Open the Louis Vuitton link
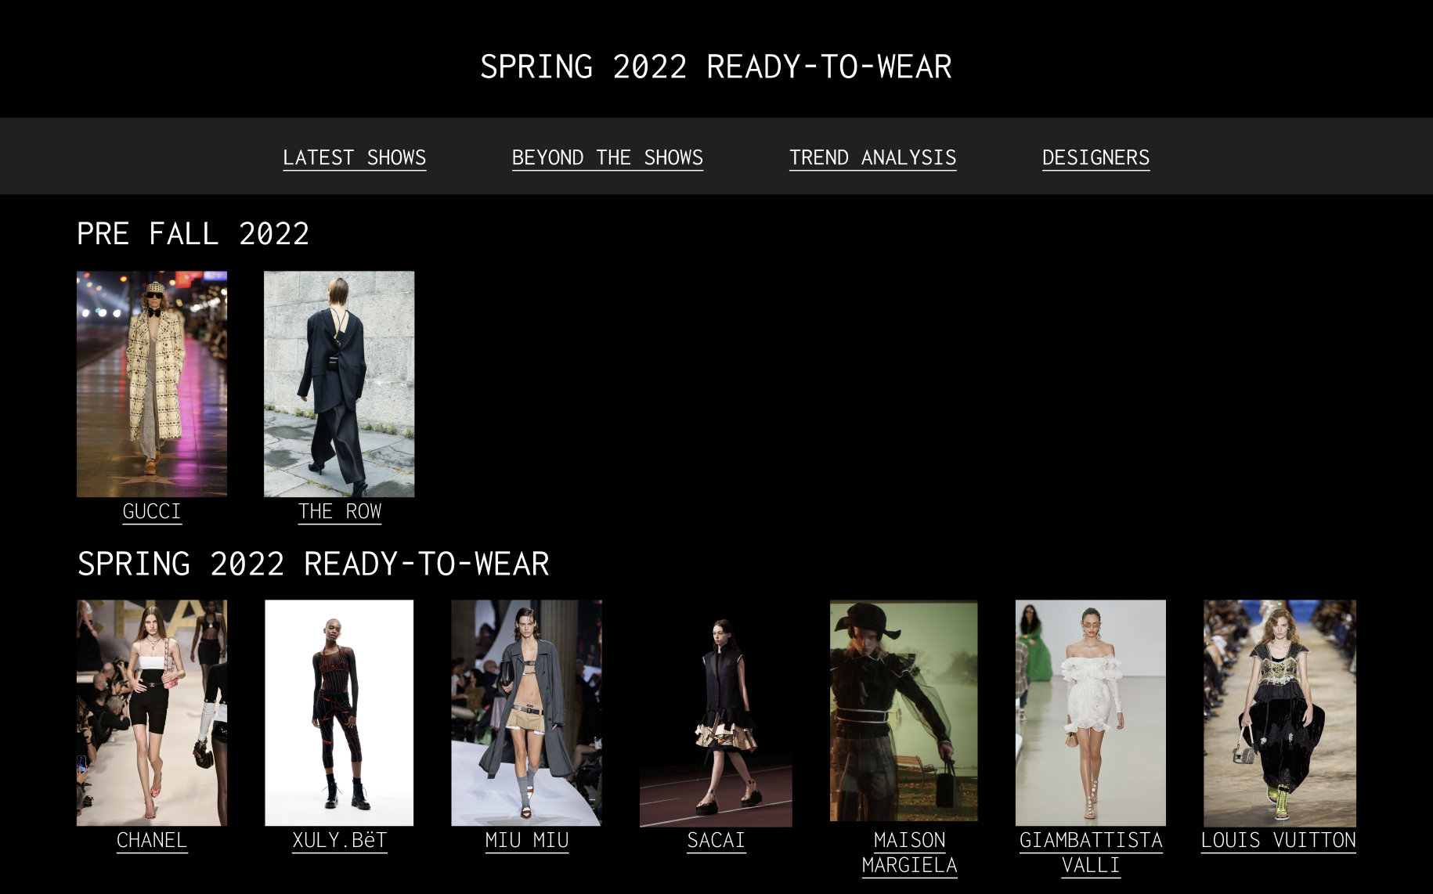Screen dimensions: 1433x894 coord(1278,840)
